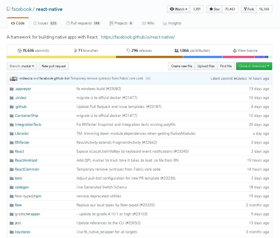Click the mdvacca commit author avatar

(x=13, y=79)
